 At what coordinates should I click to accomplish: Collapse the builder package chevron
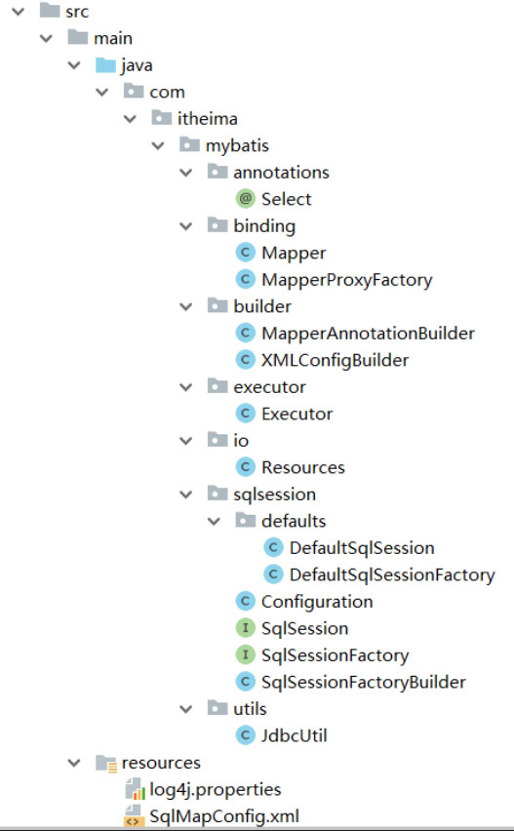(186, 306)
